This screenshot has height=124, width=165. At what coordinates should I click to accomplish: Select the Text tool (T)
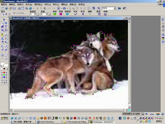pos(6,26)
